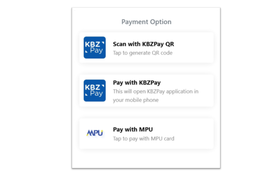The image size is (271, 174).
Task: Click the white 'Pay' lettering in the Pay with KBZPay logo
Action: tap(96, 94)
